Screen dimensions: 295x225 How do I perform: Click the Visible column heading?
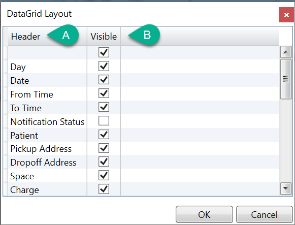coord(104,36)
